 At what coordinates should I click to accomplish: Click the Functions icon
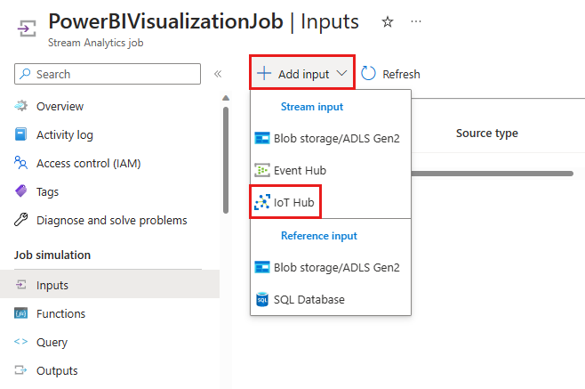coord(21,313)
